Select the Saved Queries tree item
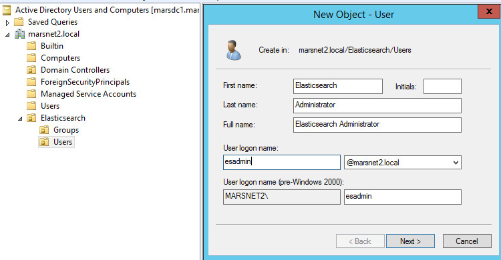The width and height of the screenshot is (501, 260). point(53,22)
